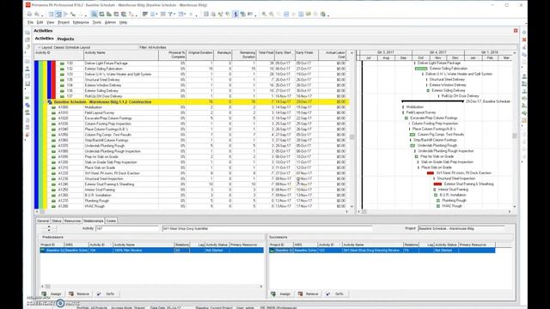Select the Activity Table layout toolbar icon
Image resolution: width=550 pixels, height=309 pixels.
[x=52, y=15]
